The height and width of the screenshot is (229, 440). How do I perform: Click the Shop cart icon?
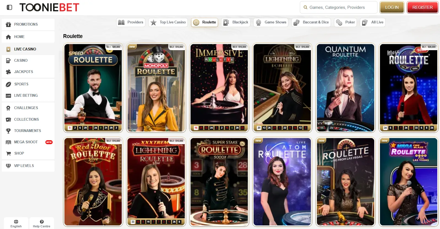(9, 153)
